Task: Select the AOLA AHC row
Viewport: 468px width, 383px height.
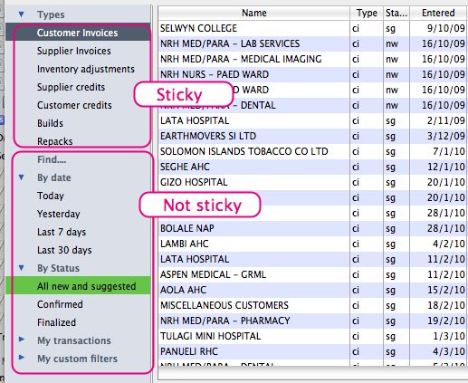Action: [x=313, y=290]
